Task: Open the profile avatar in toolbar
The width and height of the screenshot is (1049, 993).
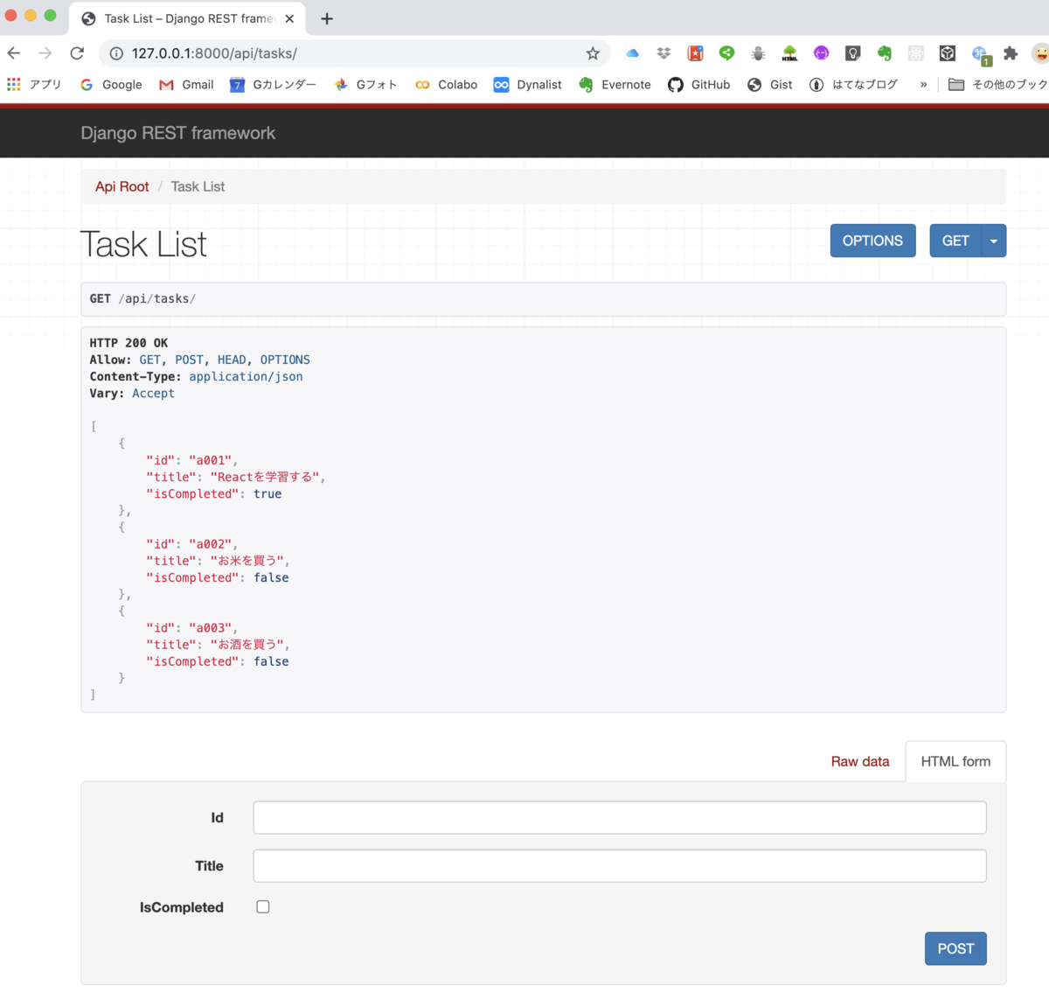Action: click(x=1040, y=53)
